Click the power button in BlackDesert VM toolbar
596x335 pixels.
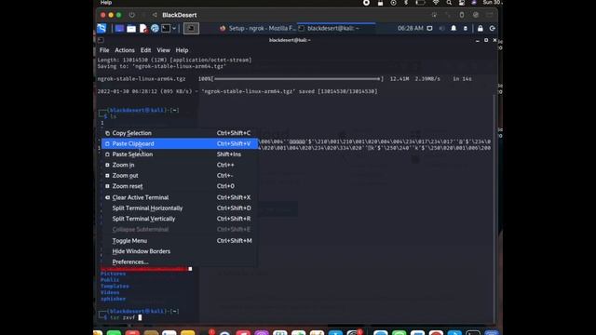click(x=132, y=15)
